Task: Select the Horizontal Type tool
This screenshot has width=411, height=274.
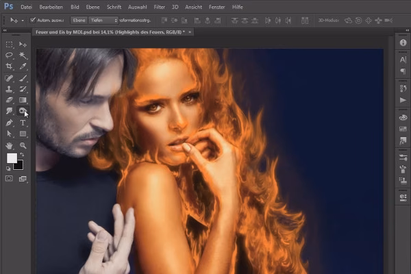Action: [x=23, y=123]
